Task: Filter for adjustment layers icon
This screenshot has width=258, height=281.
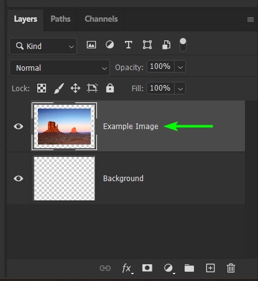Action: click(x=109, y=45)
